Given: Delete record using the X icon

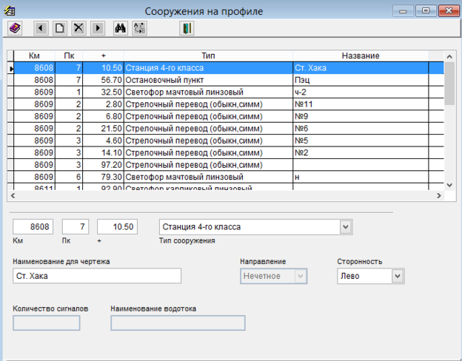Looking at the screenshot, I should (78, 28).
